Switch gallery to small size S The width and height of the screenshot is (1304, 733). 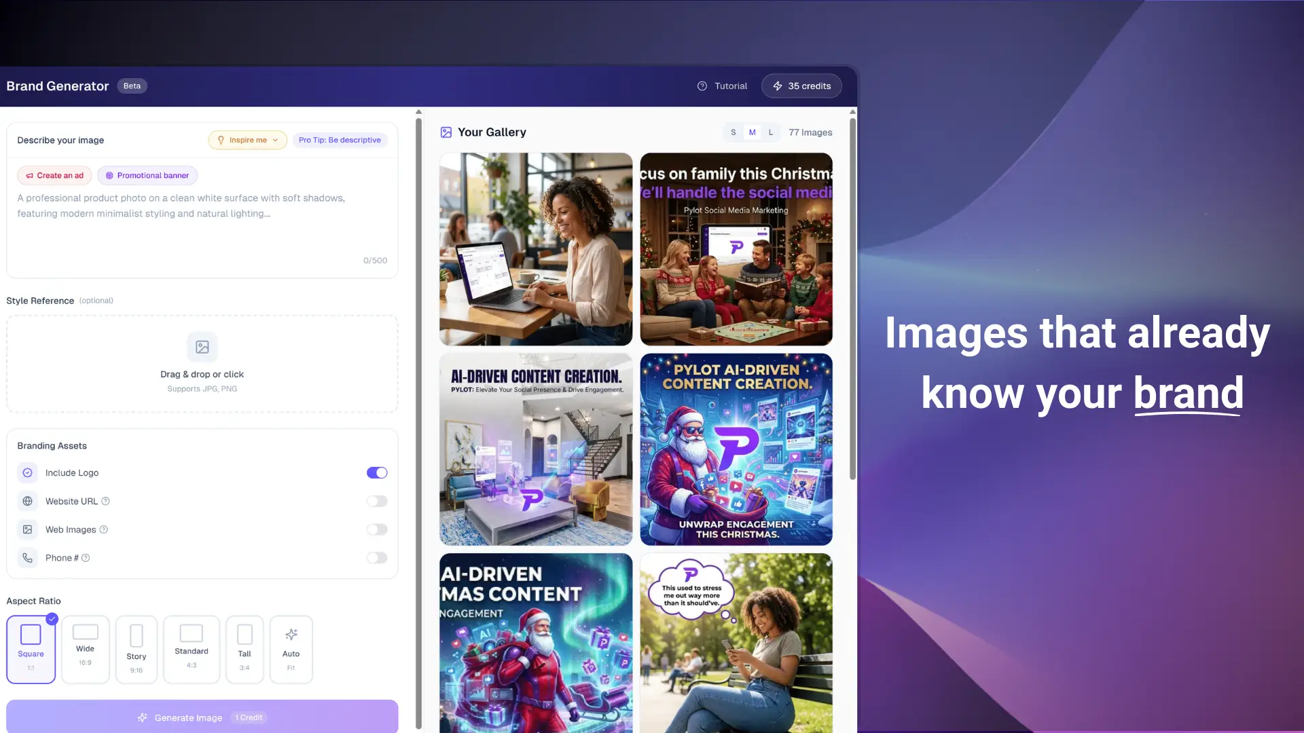pos(733,133)
